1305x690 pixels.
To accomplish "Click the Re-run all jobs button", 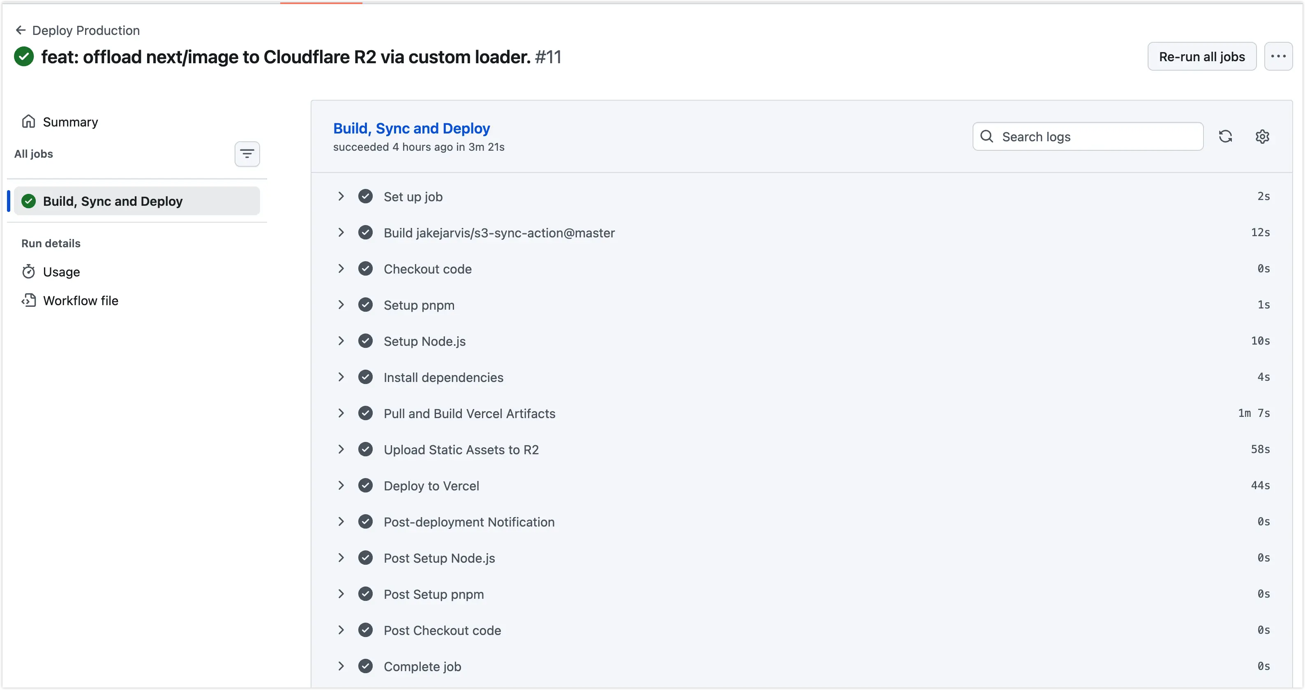I will click(x=1201, y=57).
